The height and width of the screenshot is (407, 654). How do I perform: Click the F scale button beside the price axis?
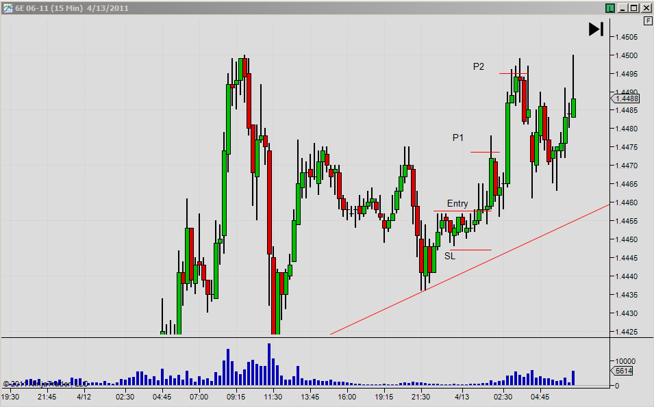649,21
